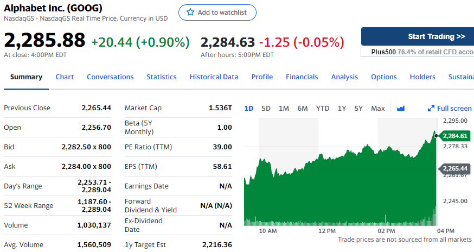
Task: Go to the Conversations tab
Action: coord(110,77)
